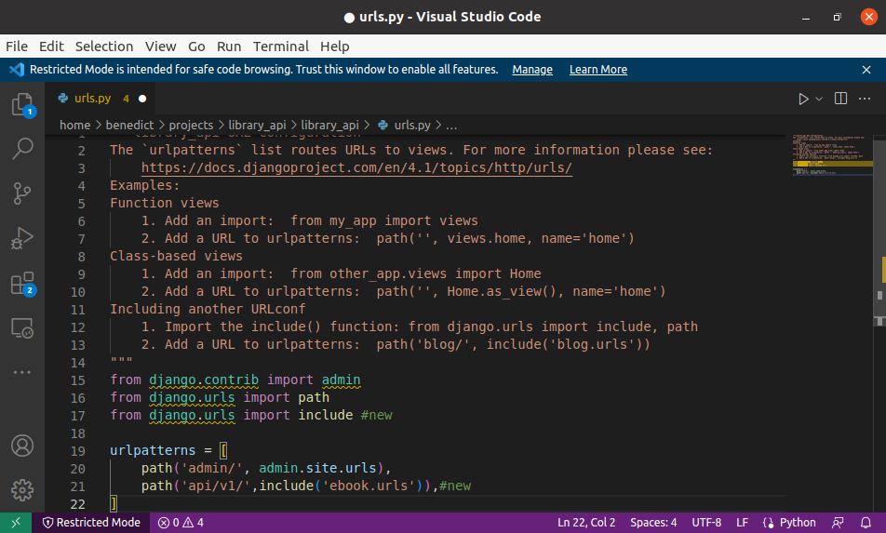
Task: Click the Run Python File play button
Action: (803, 99)
